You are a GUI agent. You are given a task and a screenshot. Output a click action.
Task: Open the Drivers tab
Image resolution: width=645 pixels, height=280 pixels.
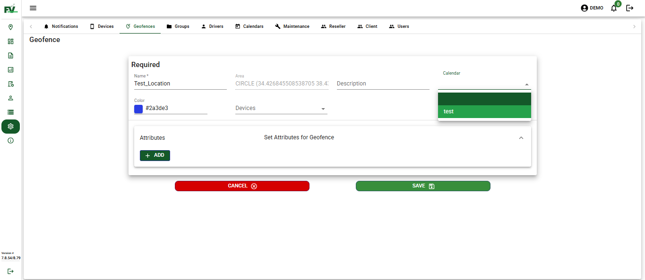(x=212, y=26)
